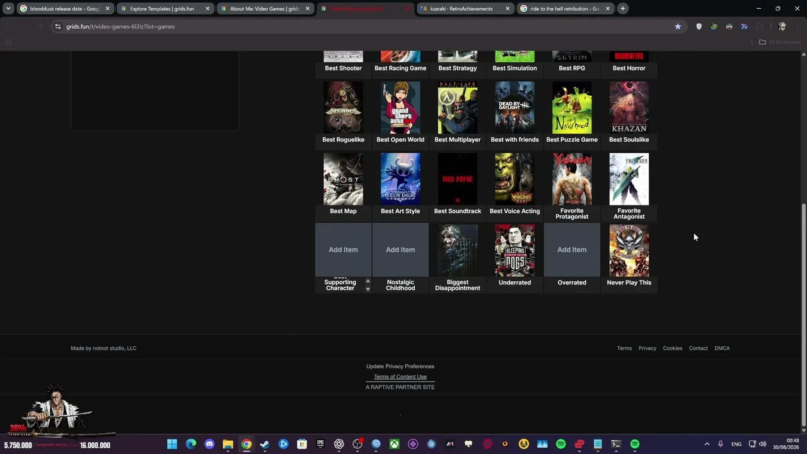The height and width of the screenshot is (454, 807).
Task: Click the down arrow on Supporting Character label
Action: click(368, 289)
